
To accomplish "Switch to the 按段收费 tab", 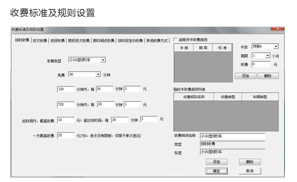I will (58, 41).
